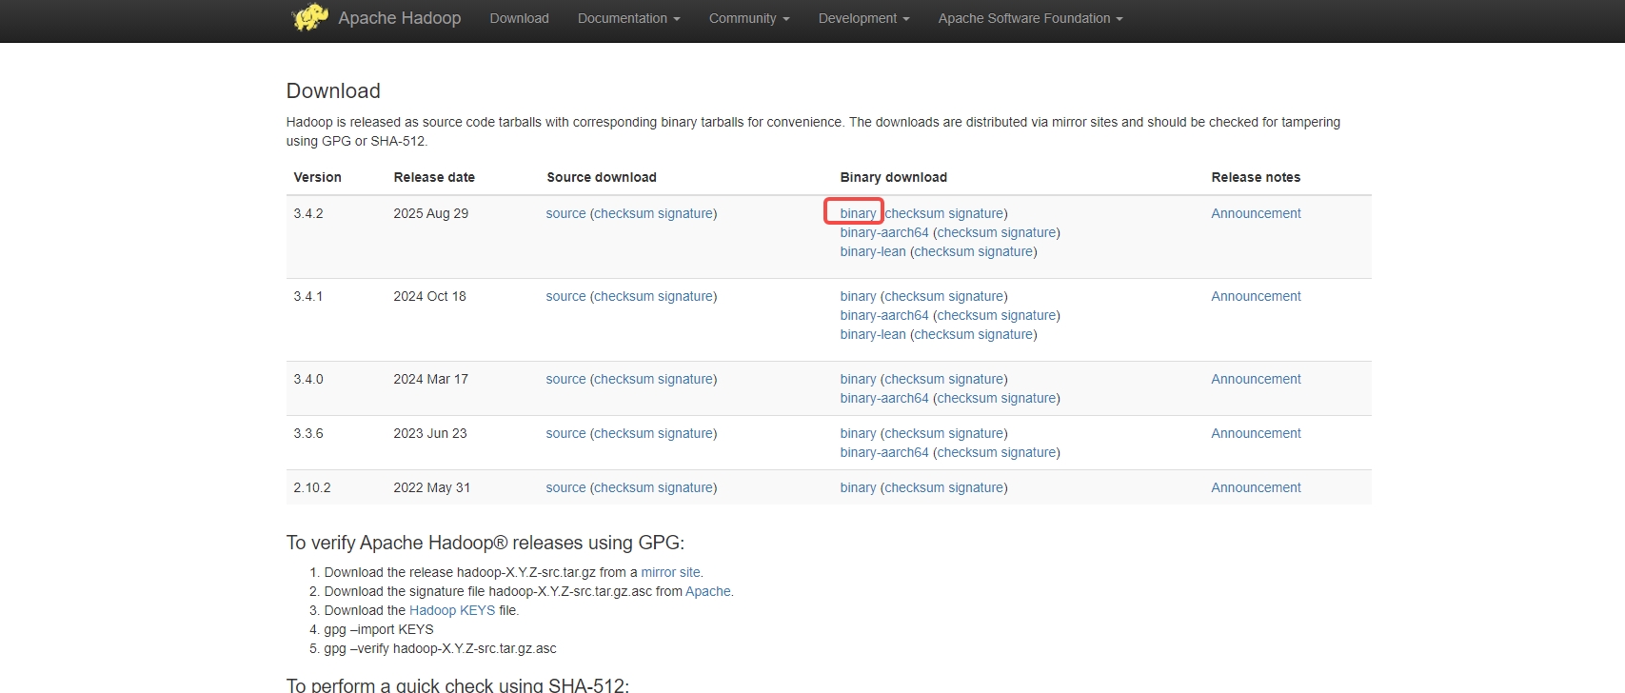The width and height of the screenshot is (1625, 693).
Task: Open signature for 3.4.0 source download
Action: (x=685, y=379)
